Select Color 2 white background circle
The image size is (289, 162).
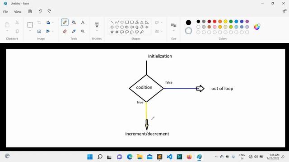188,31
